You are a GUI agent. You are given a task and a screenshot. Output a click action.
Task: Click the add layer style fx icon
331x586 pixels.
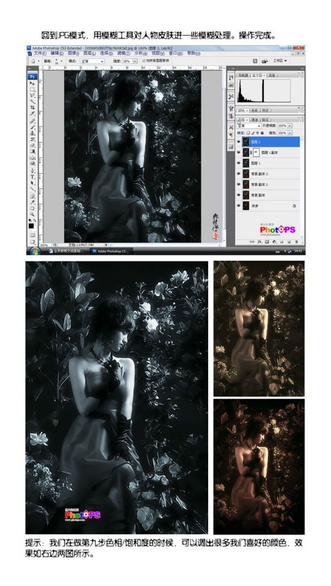259,242
